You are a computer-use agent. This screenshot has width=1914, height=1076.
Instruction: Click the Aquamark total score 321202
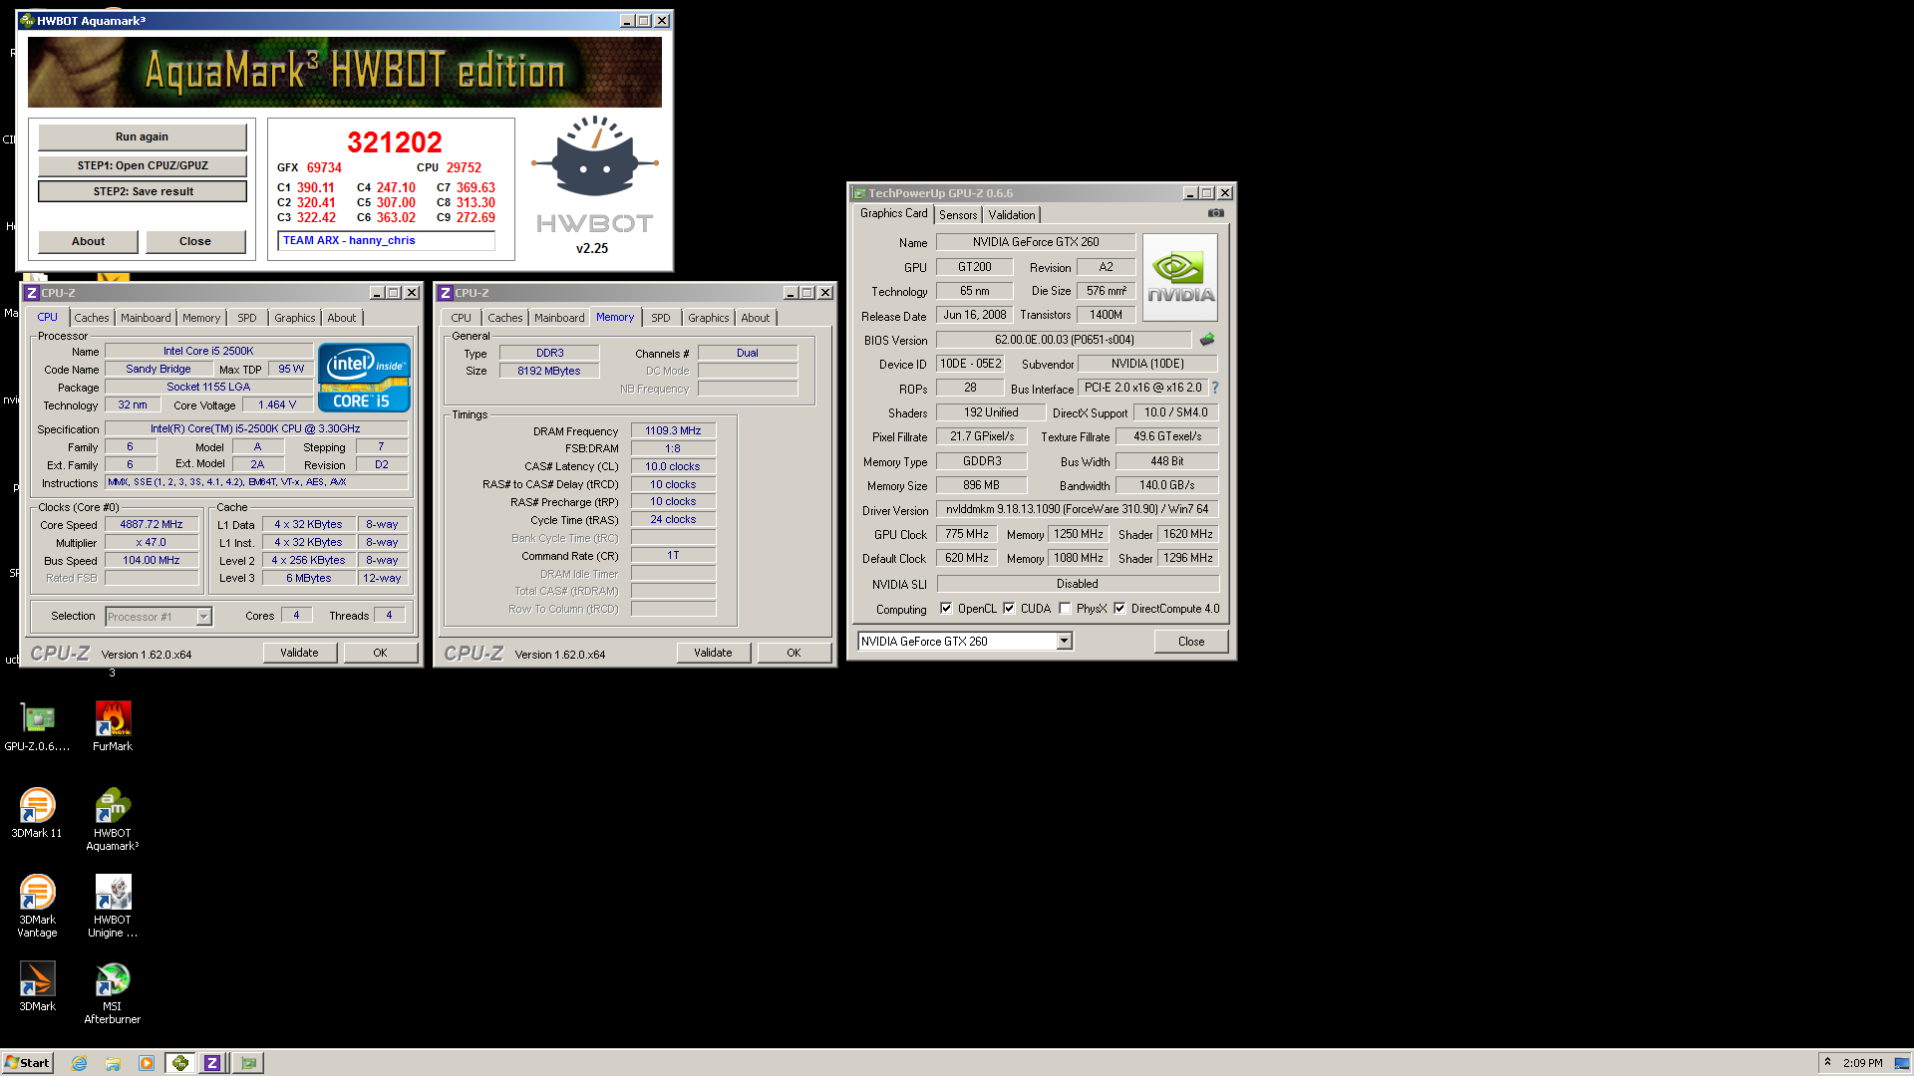(x=394, y=142)
